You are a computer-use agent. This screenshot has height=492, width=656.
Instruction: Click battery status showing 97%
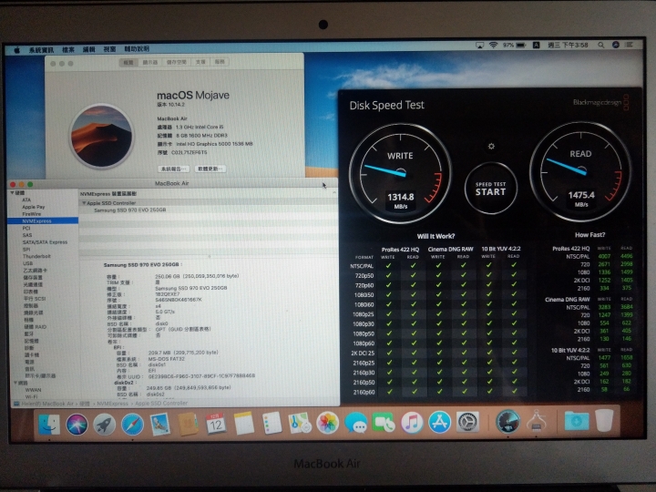tap(514, 46)
